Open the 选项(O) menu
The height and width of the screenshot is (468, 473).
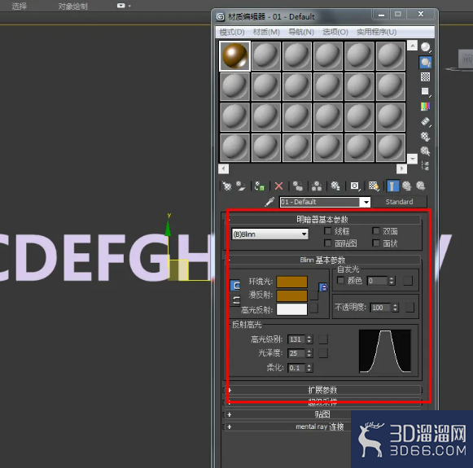click(x=335, y=32)
